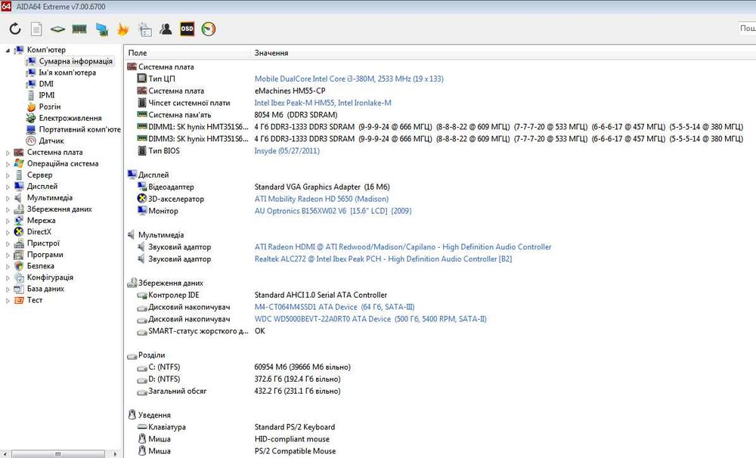Screen dimensions: 756x458
Task: Expand the Мультимедіа tree node
Action: [8, 198]
